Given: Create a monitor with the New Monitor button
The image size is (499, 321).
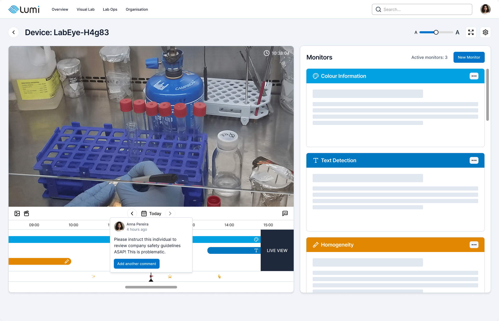Looking at the screenshot, I should coord(469,57).
